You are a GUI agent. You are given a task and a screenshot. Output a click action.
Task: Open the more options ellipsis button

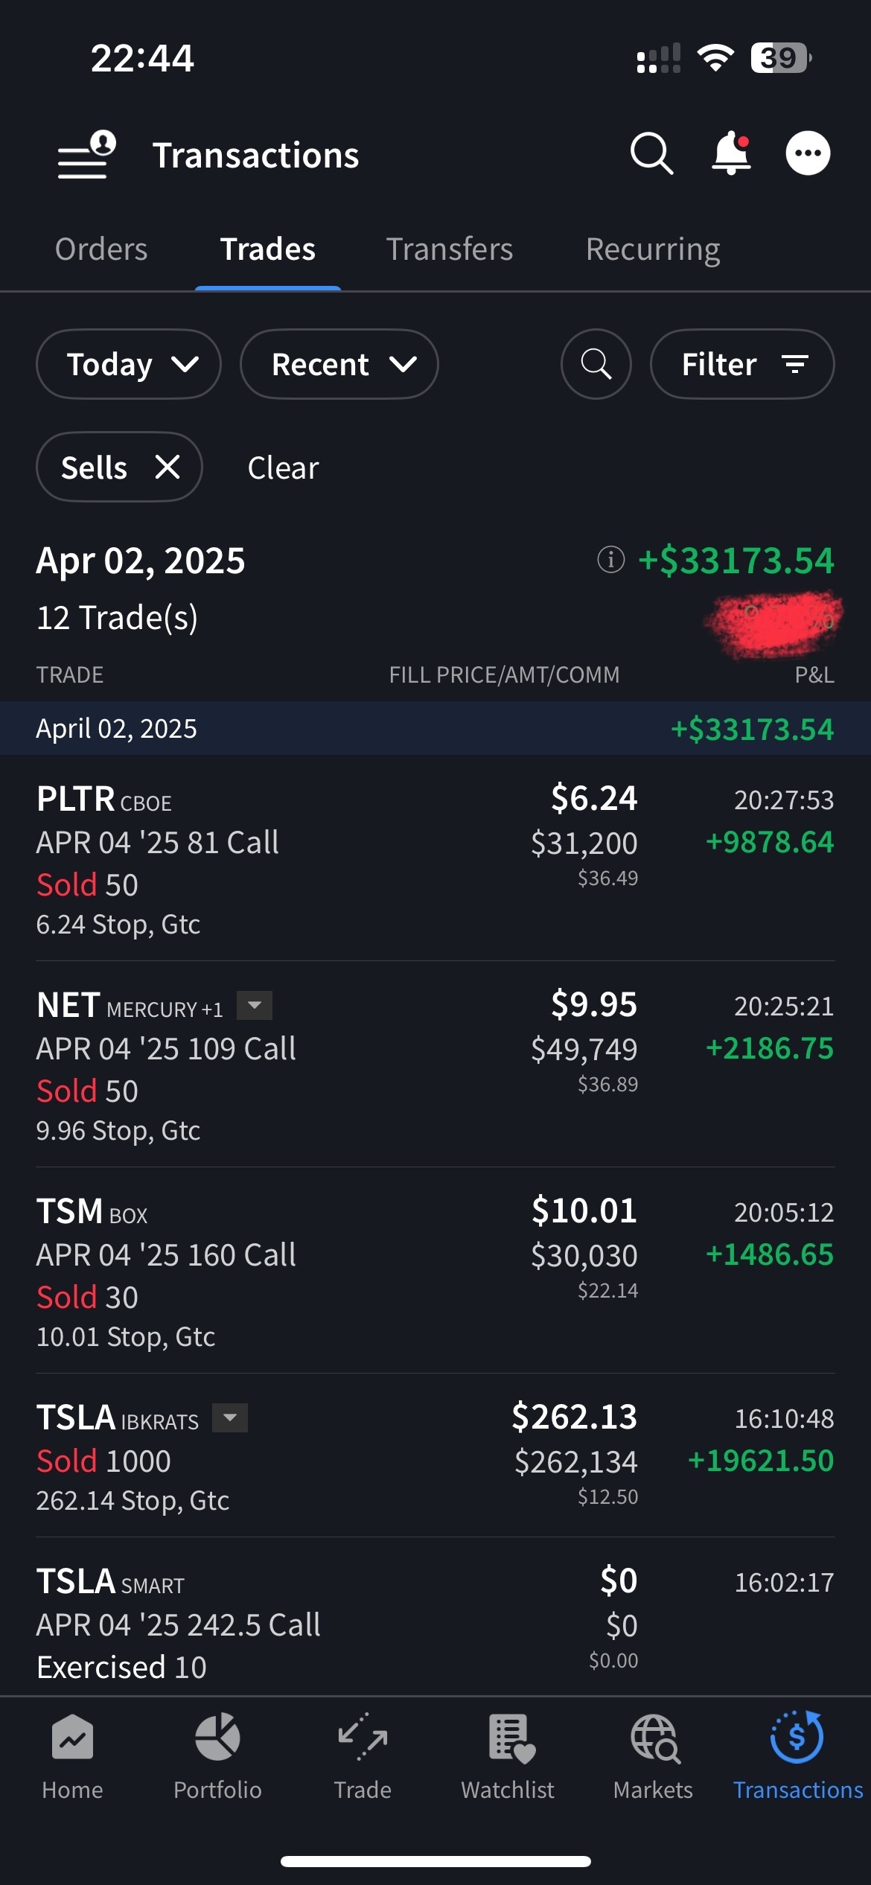[808, 153]
